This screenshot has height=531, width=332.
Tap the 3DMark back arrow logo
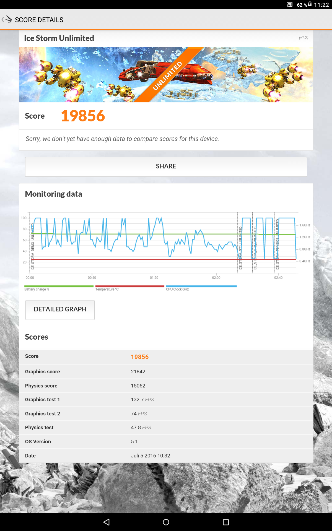point(7,19)
